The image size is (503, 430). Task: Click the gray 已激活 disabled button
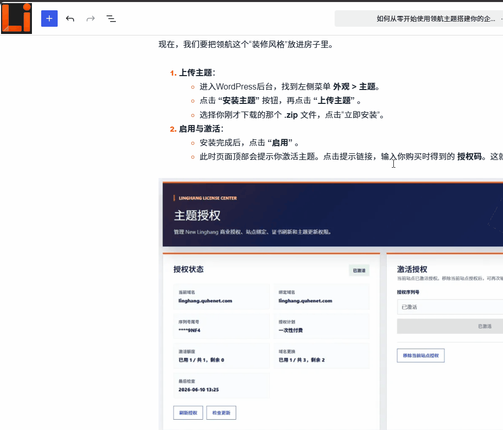point(450,326)
